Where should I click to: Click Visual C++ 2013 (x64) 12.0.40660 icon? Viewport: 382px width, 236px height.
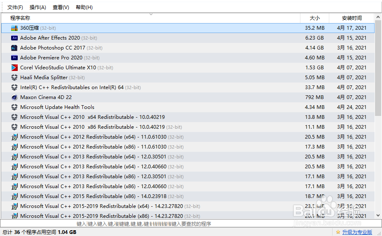pos(14,167)
